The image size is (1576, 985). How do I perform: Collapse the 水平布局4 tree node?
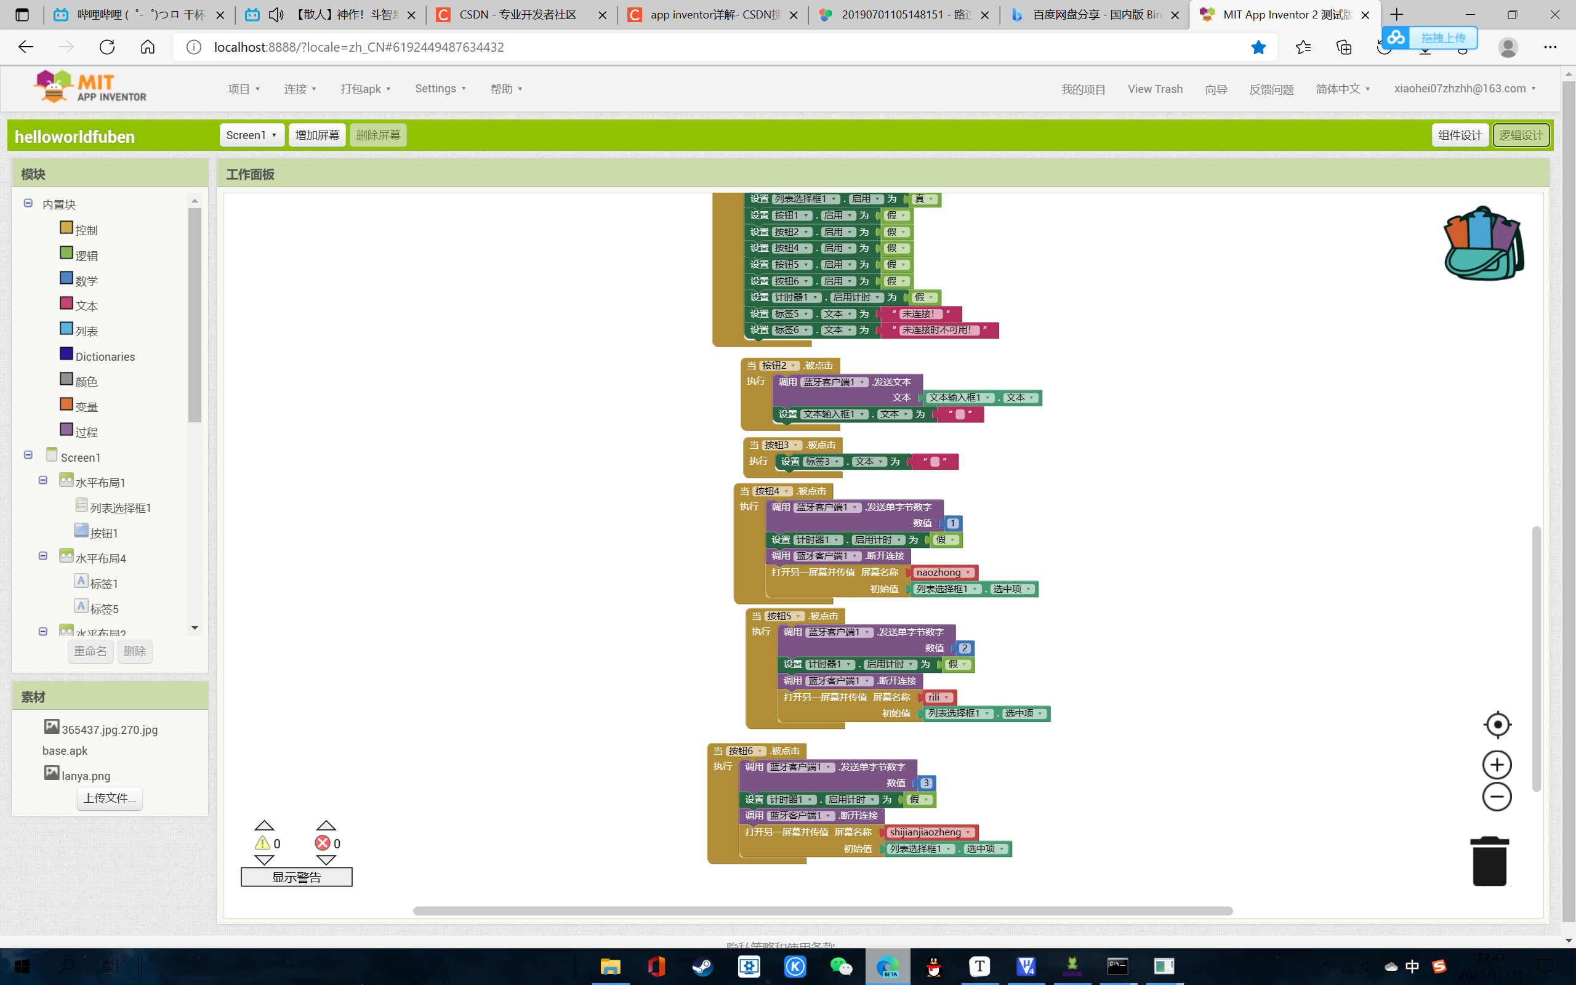(x=43, y=556)
